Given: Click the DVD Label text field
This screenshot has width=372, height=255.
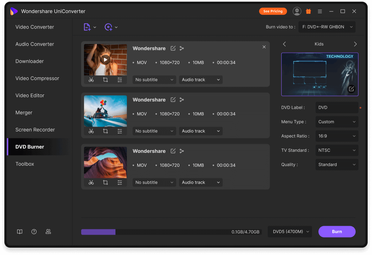Looking at the screenshot, I should coord(337,108).
